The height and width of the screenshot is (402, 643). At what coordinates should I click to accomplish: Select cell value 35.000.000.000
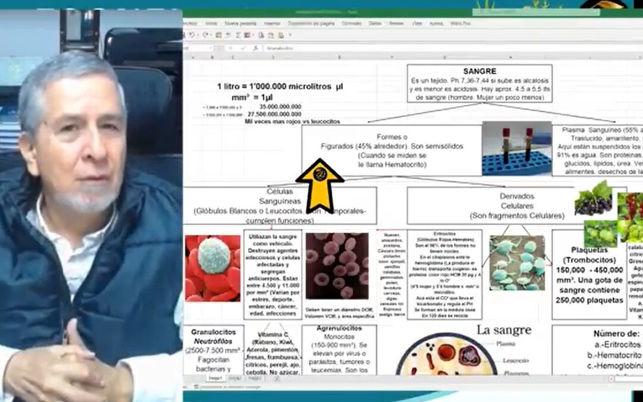point(280,107)
